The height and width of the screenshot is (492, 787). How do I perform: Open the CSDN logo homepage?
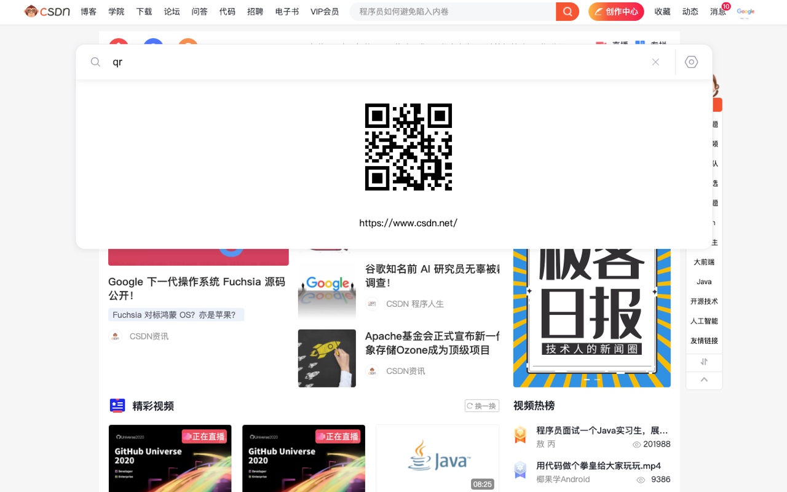click(47, 11)
